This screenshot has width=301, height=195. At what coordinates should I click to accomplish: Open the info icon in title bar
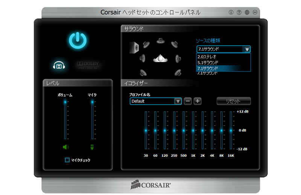click(x=231, y=12)
